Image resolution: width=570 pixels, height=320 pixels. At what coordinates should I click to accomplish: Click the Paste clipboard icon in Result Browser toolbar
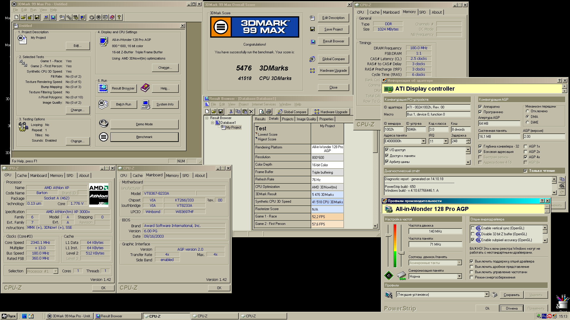[245, 112]
